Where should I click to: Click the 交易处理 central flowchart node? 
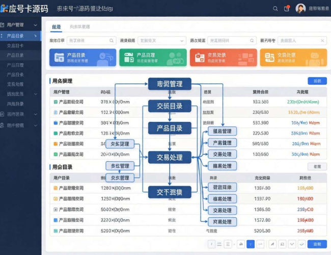click(170, 157)
